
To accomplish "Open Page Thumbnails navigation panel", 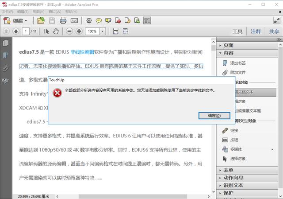I will coord(6,43).
